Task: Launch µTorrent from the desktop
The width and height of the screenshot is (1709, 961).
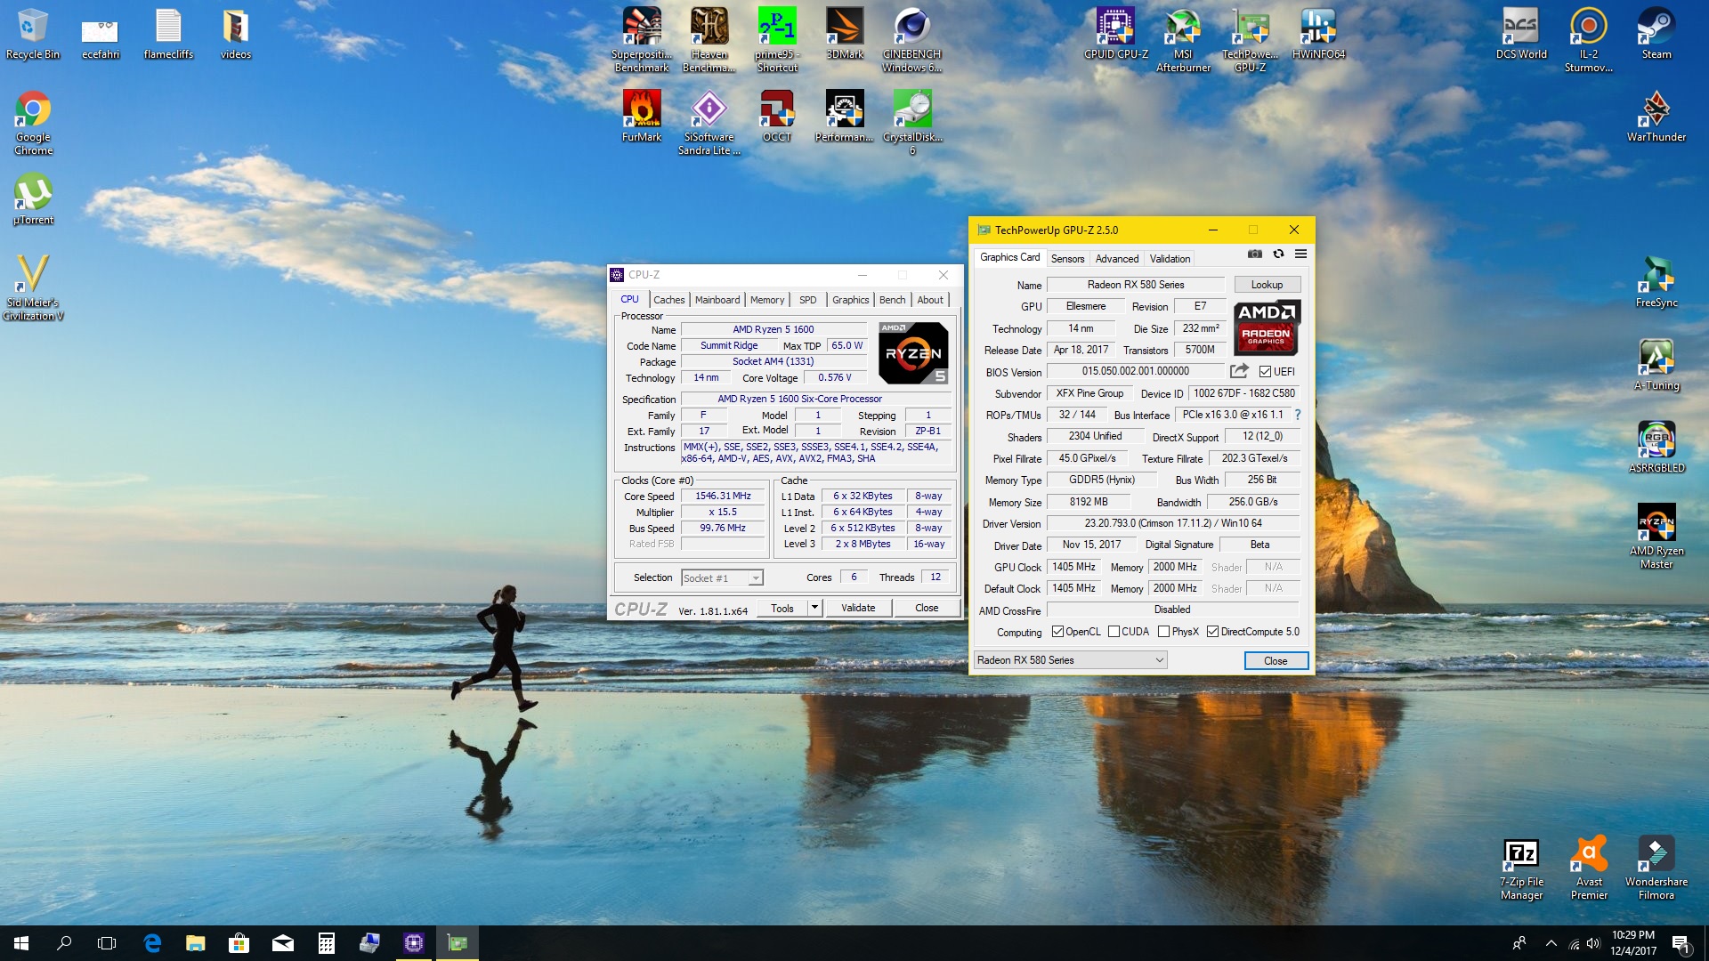Action: coord(33,199)
